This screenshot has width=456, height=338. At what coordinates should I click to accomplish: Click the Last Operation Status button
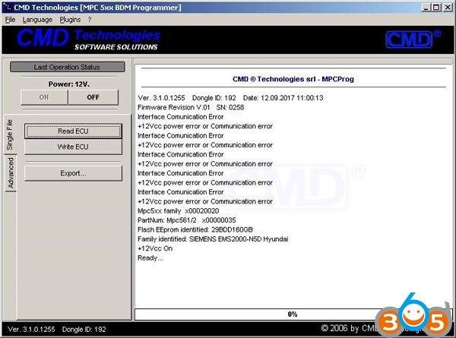coord(67,67)
